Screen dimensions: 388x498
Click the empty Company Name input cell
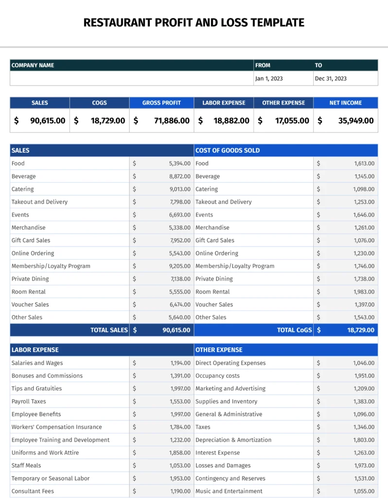(x=132, y=78)
